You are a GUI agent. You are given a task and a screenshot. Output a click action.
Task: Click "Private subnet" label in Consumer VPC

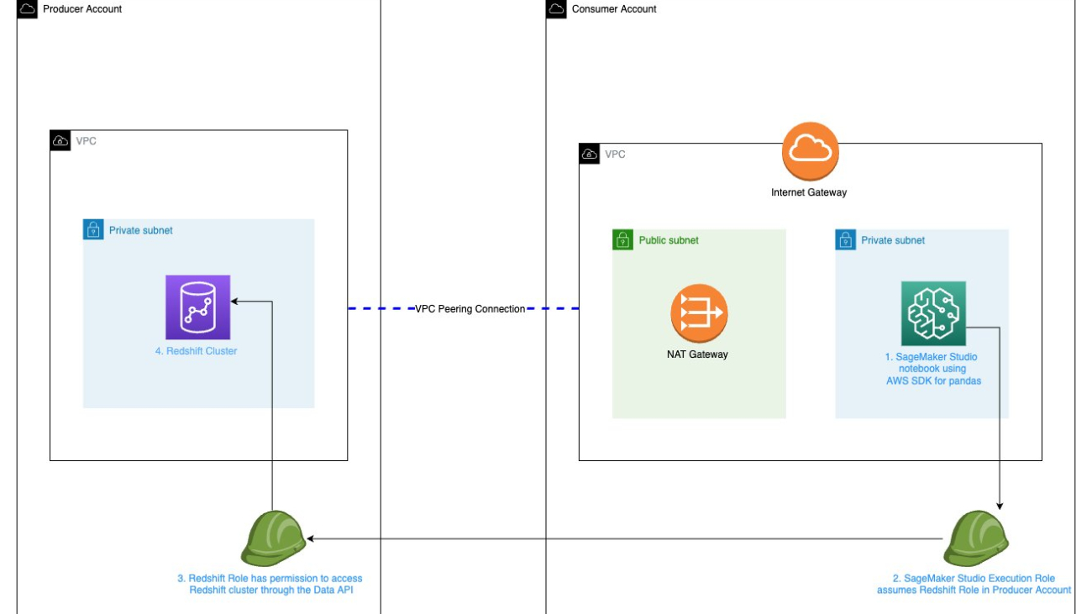(893, 240)
